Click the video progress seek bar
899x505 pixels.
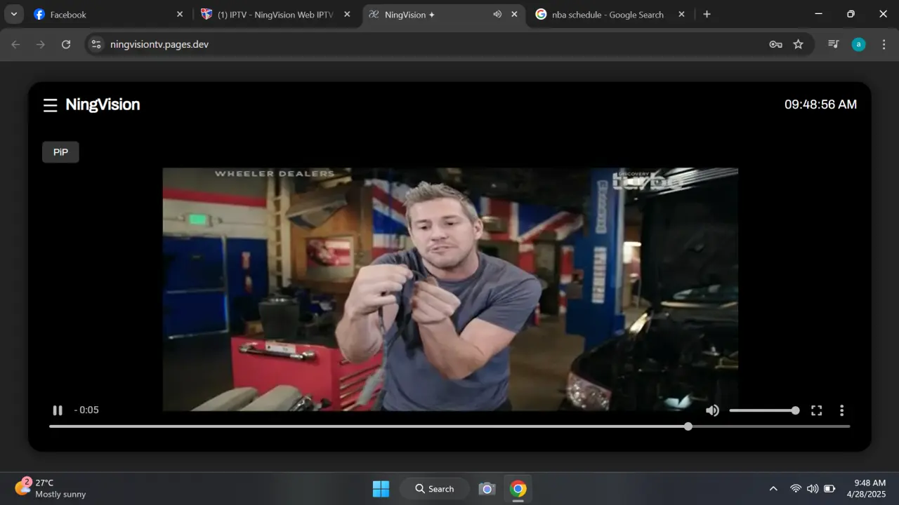click(x=449, y=426)
